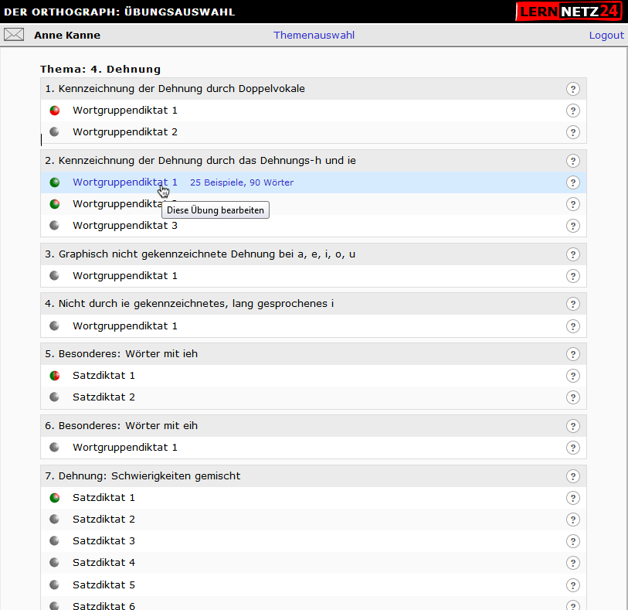The height and width of the screenshot is (610, 628).
Task: Open help for section 1 Doppelvokale
Action: (573, 89)
